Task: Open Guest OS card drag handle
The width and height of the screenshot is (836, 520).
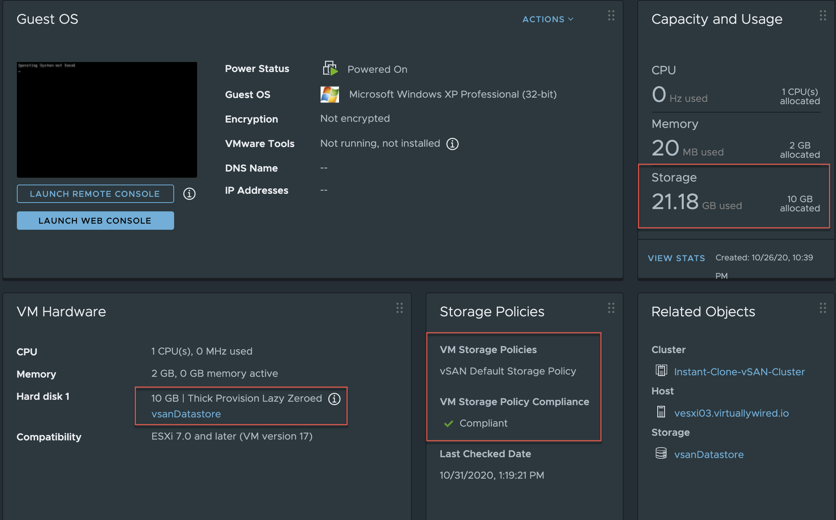Action: 611,16
